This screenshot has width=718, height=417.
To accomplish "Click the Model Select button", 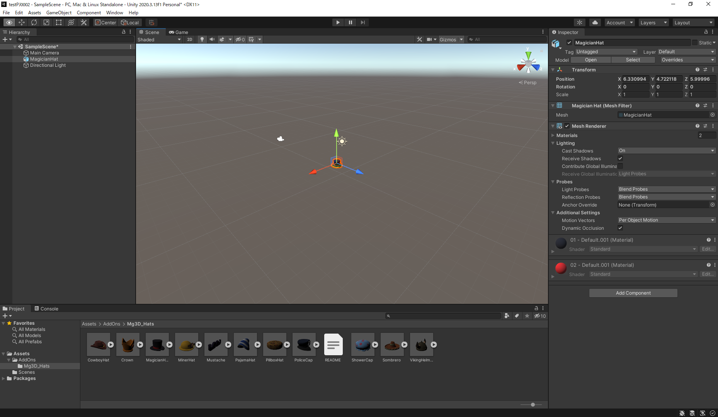I will tap(633, 60).
